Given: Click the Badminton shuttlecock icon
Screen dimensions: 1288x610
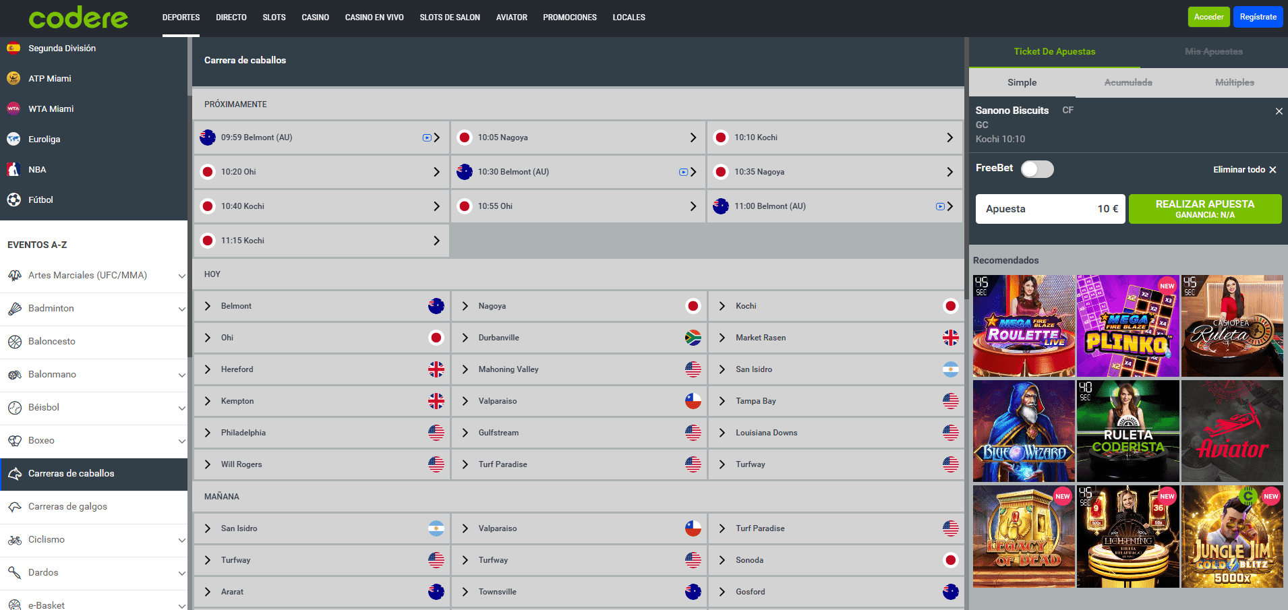Looking at the screenshot, I should pos(15,308).
